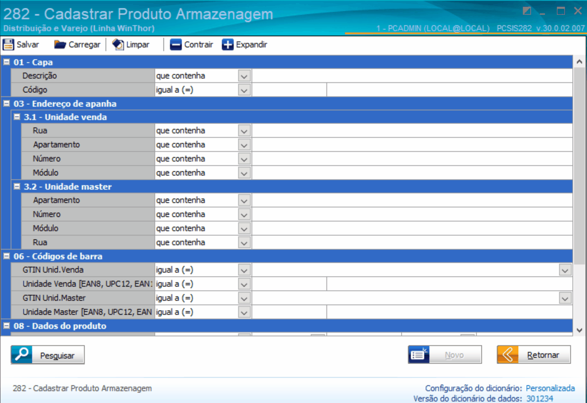Open Unidade Master EAN condition dropdown
Image resolution: width=587 pixels, height=403 pixels.
(x=244, y=312)
